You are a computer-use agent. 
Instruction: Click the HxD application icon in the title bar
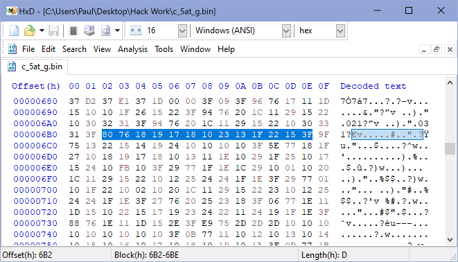pos(11,11)
